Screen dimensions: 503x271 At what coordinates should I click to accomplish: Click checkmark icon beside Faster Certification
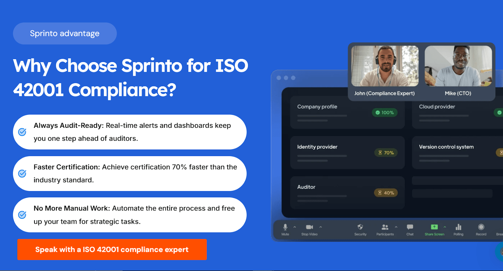tap(22, 173)
